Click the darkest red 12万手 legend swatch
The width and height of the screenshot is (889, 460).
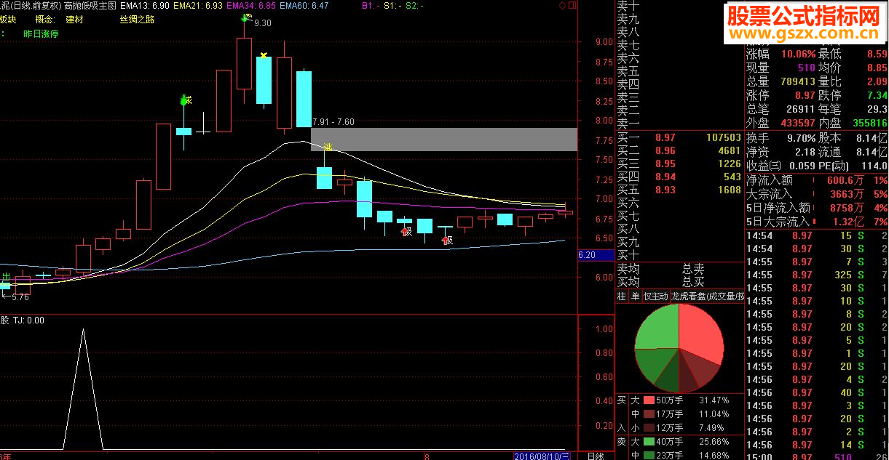tap(649, 427)
